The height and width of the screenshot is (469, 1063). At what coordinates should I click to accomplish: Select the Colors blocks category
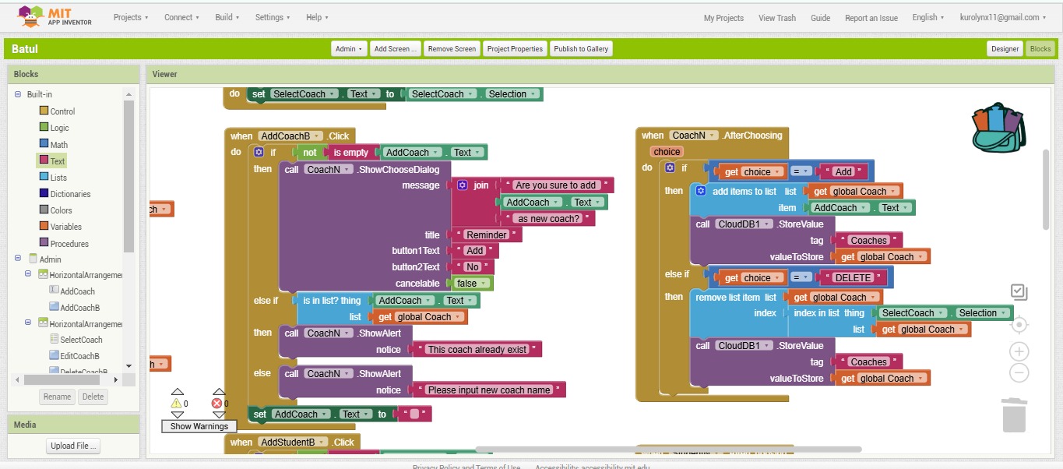pos(61,210)
